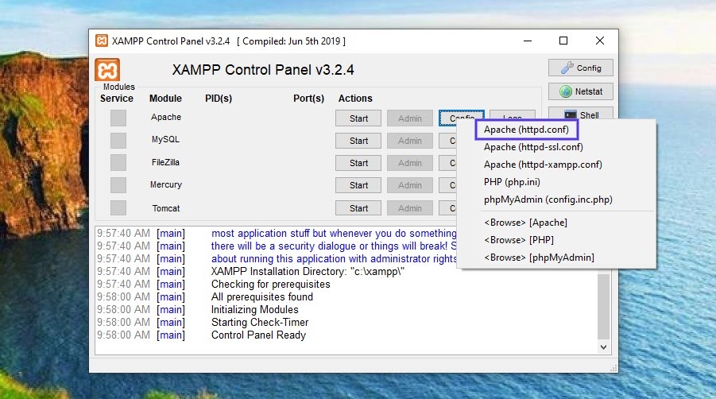Toggle the Tomcat service checkbox
716x399 pixels.
[x=118, y=207]
